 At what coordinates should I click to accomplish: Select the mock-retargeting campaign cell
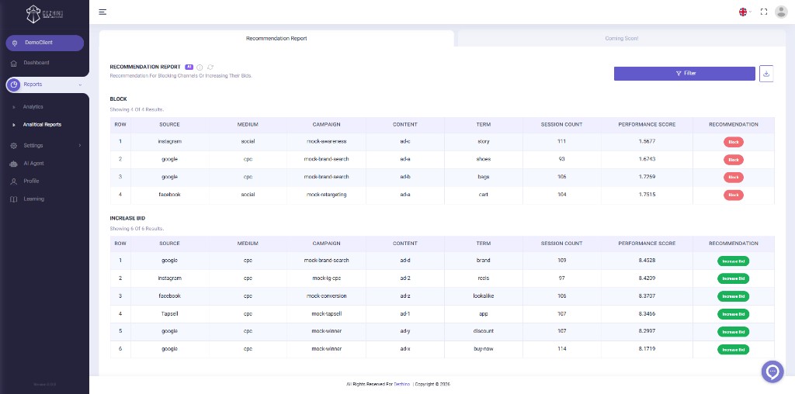pos(326,195)
